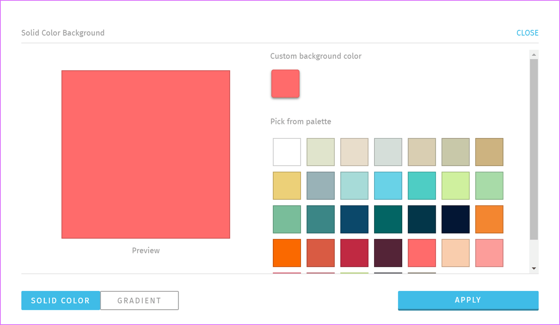Select the turquoise palette swatch
The height and width of the screenshot is (325, 560).
pos(422,186)
